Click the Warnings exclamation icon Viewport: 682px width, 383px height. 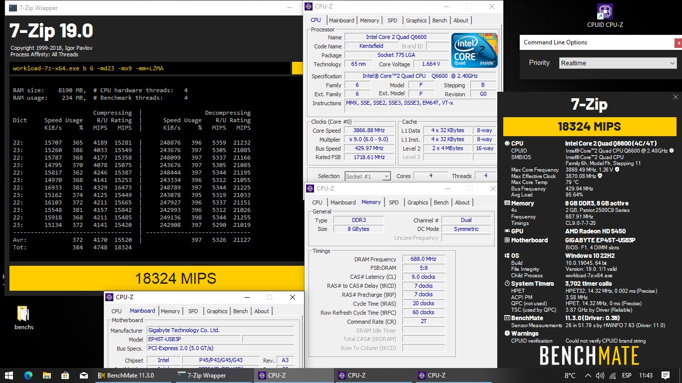pyautogui.click(x=507, y=334)
